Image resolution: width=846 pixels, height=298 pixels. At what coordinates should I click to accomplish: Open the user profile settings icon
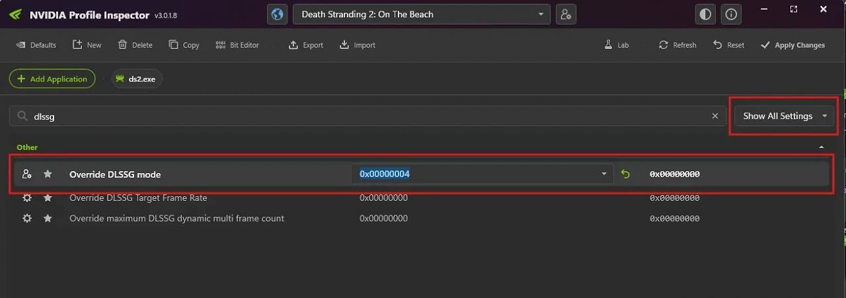point(566,14)
